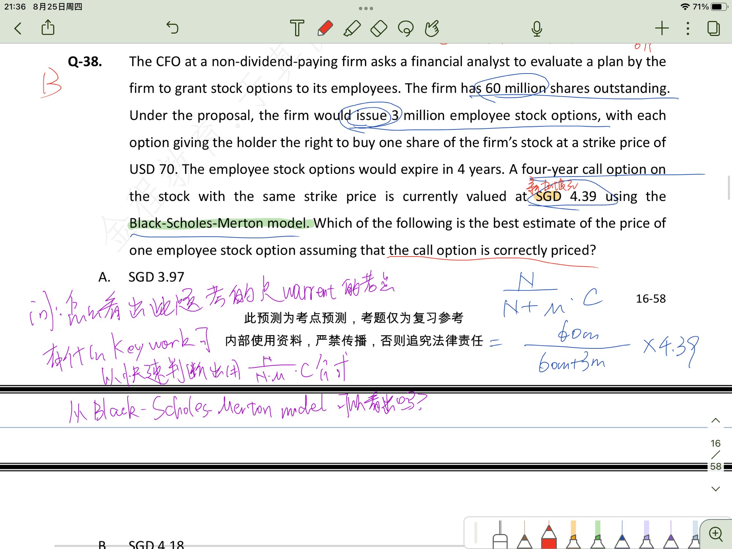Select the Highlighter tool

[352, 28]
